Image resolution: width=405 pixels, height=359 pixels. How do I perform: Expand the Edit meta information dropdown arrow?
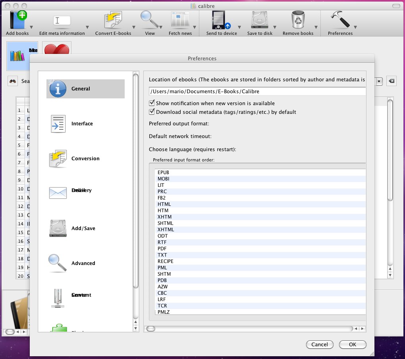coord(87,27)
